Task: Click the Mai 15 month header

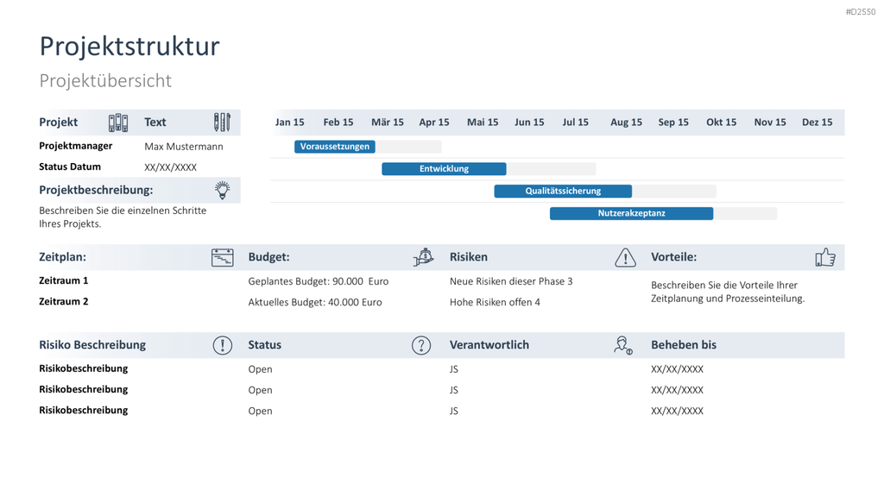Action: coord(483,123)
